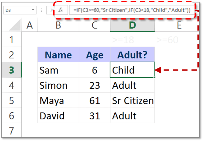Open the Name Box dropdown arrow
203x141 pixels.
point(33,10)
